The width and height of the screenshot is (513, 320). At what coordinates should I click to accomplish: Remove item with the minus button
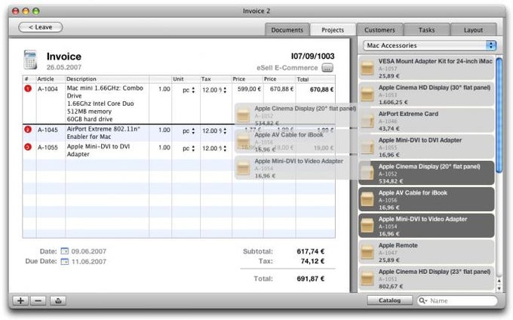point(38,300)
